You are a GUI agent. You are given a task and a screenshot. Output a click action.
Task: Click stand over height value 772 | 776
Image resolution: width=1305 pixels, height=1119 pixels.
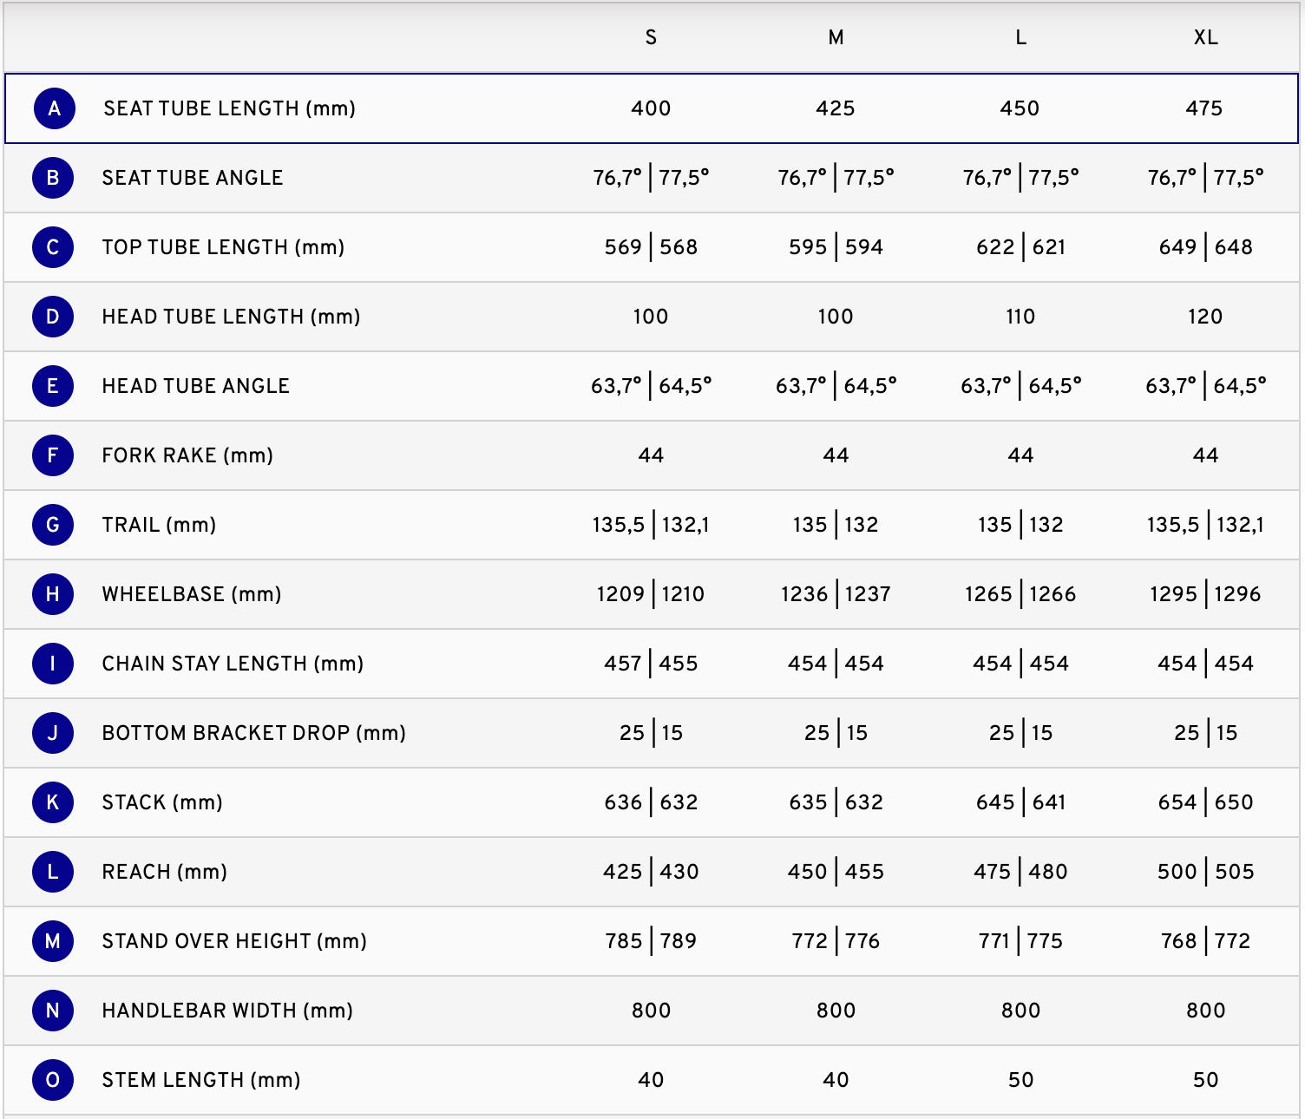click(x=836, y=941)
